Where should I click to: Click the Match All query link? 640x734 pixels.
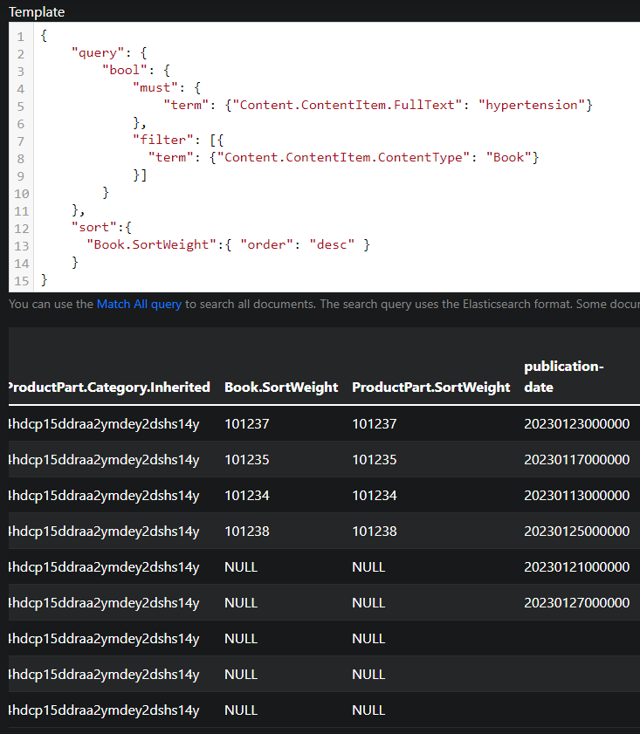tap(139, 305)
